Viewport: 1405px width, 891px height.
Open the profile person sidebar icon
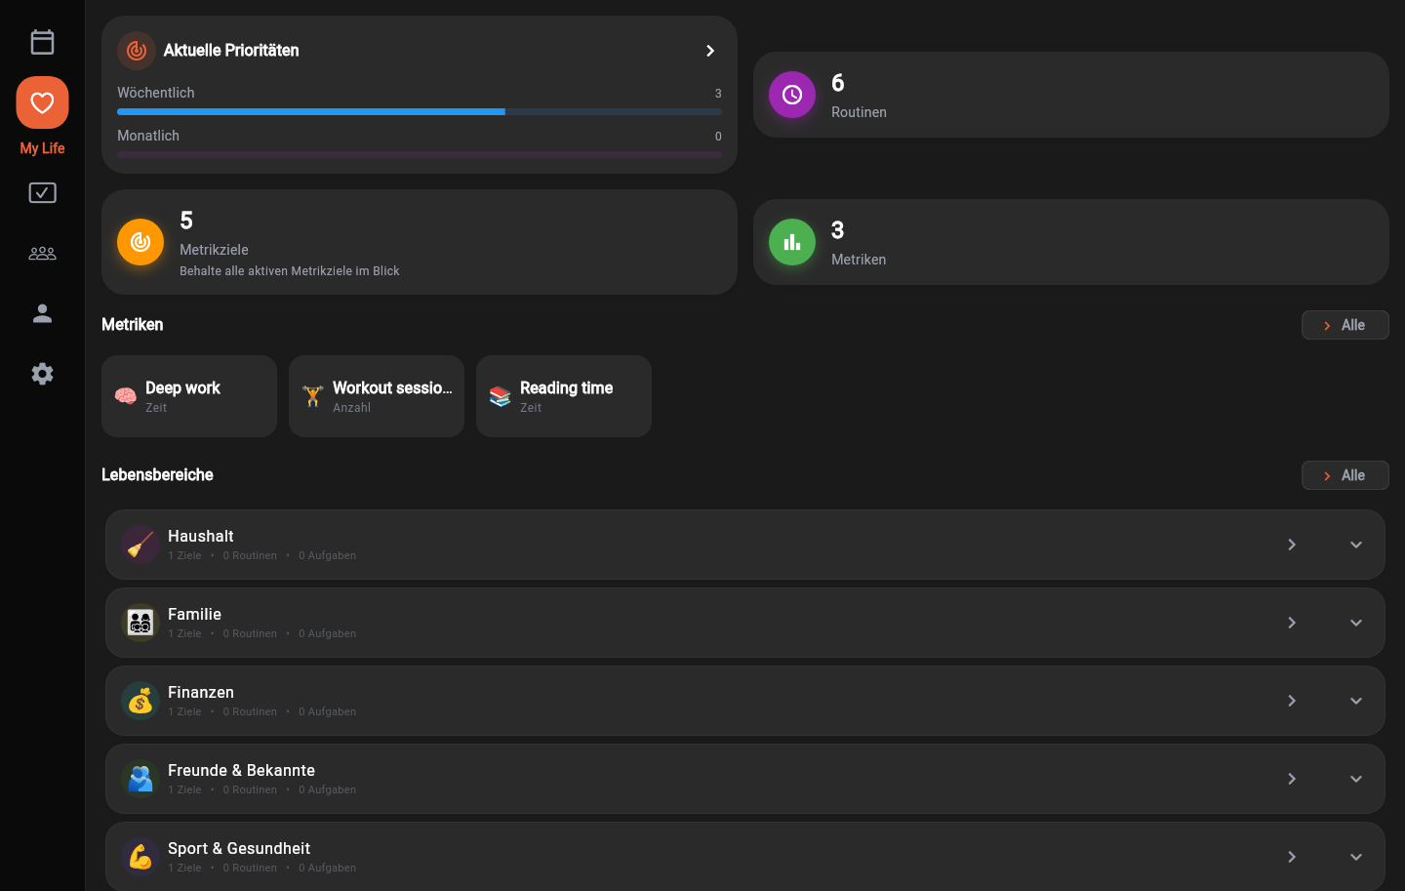tap(42, 313)
